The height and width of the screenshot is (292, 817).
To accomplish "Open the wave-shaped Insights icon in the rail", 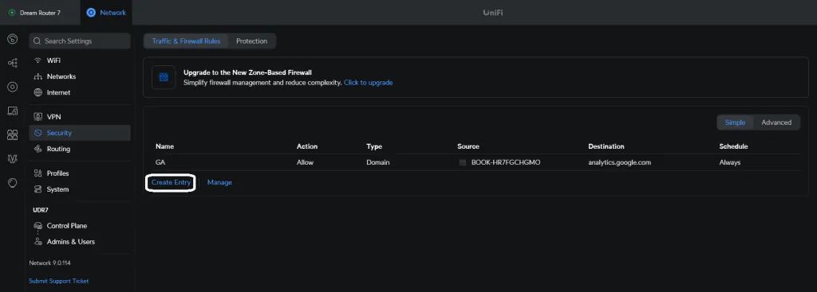I will pyautogui.click(x=13, y=159).
